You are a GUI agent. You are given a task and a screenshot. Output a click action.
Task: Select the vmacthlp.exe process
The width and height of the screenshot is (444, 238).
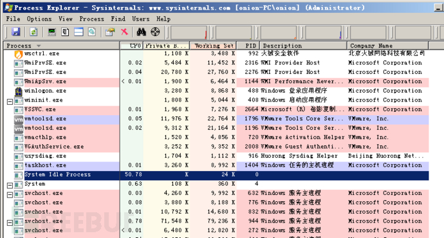point(45,137)
